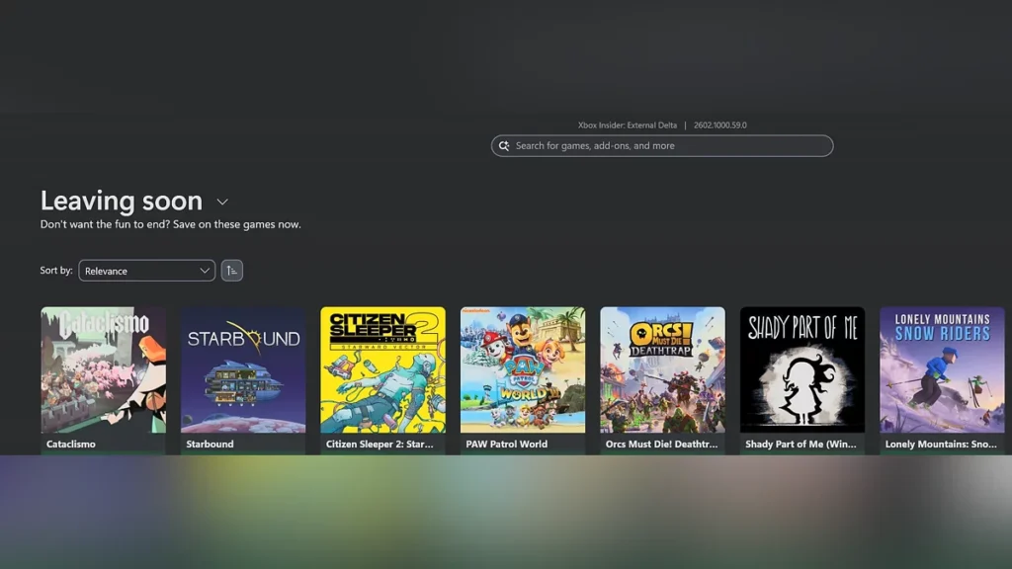Select Lonely Mountains Snow Riders cover art
The image size is (1012, 569).
click(942, 369)
